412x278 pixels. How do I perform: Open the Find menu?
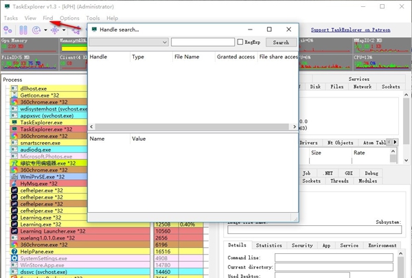[x=48, y=18]
